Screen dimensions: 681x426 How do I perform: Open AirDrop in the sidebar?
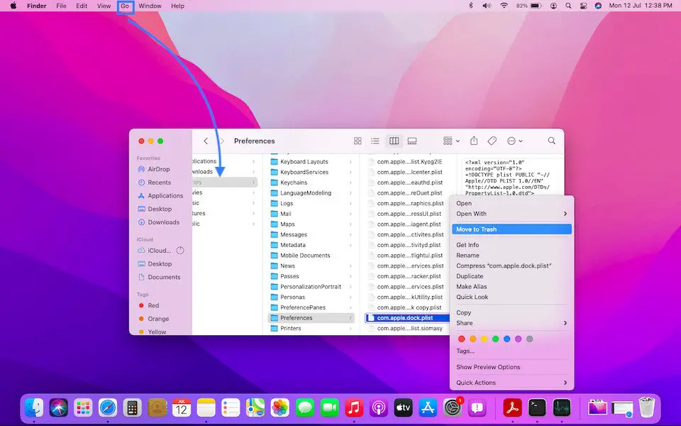(158, 169)
